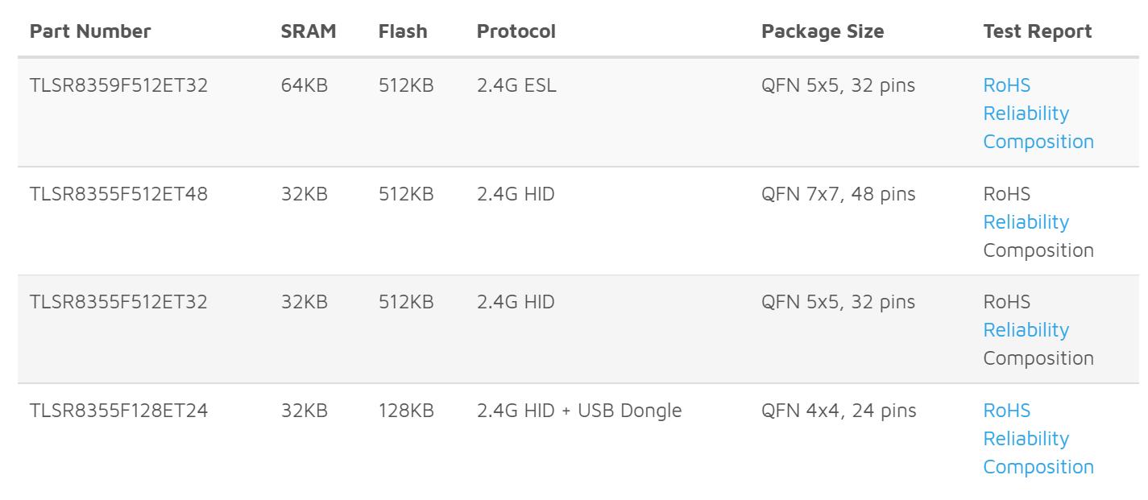Click the Flash column header
The image size is (1148, 500).
click(x=403, y=31)
